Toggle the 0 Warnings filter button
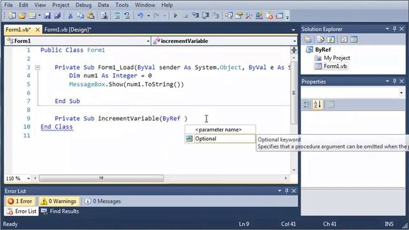Image resolution: width=409 pixels, height=230 pixels. coord(59,201)
